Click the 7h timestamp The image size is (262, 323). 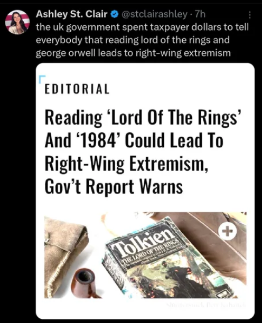[200, 14]
